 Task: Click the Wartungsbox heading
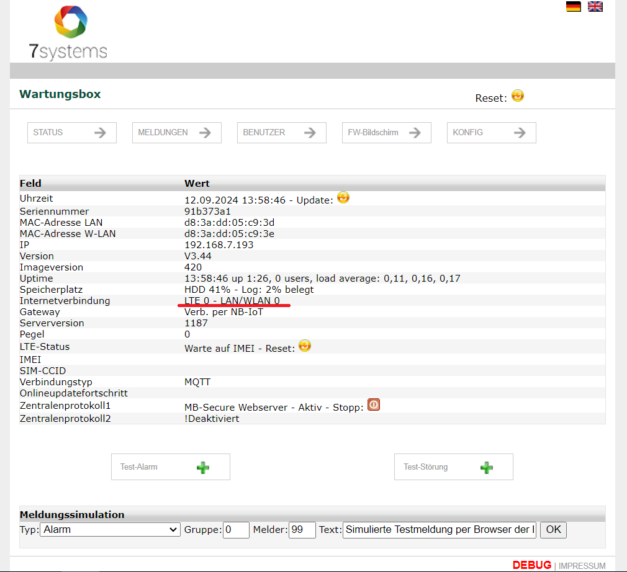click(x=60, y=94)
